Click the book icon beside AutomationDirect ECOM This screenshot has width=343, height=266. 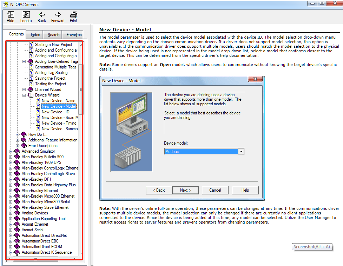click(x=17, y=247)
